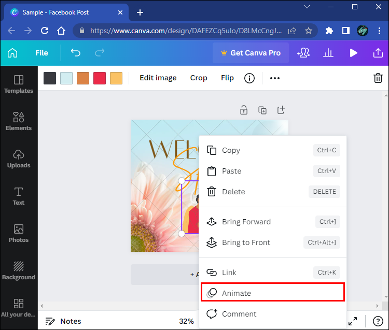Select the dark gray color swatch
Viewport: 389px width, 330px height.
click(x=50, y=78)
